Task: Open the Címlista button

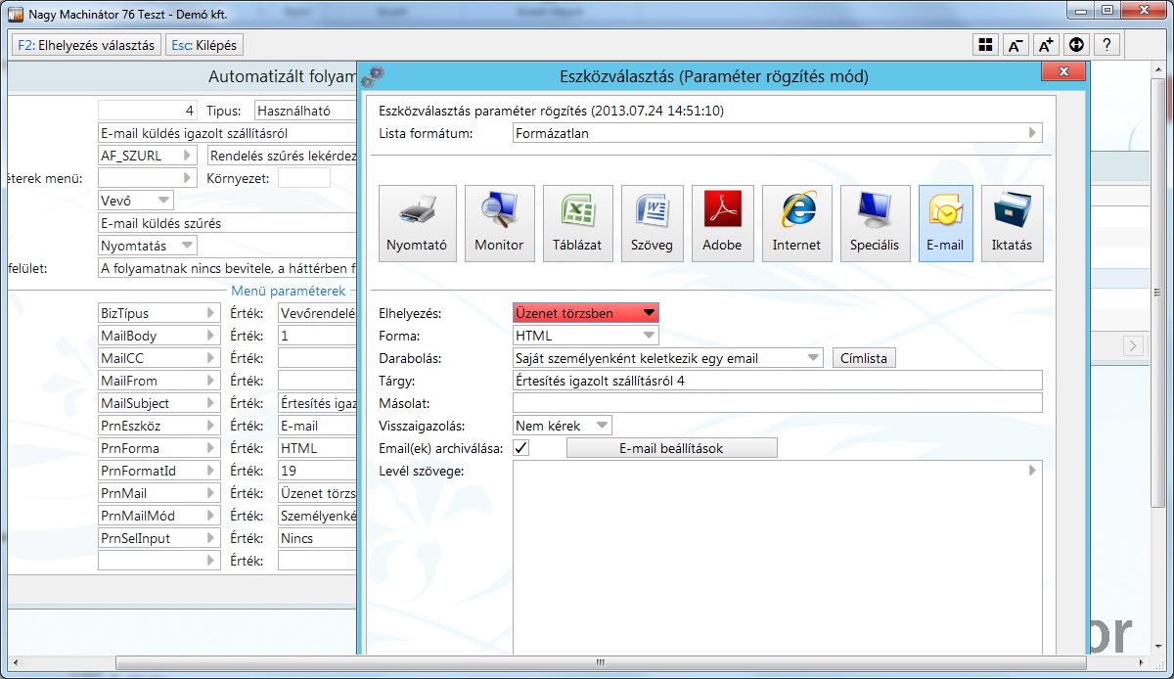Action: 865,358
